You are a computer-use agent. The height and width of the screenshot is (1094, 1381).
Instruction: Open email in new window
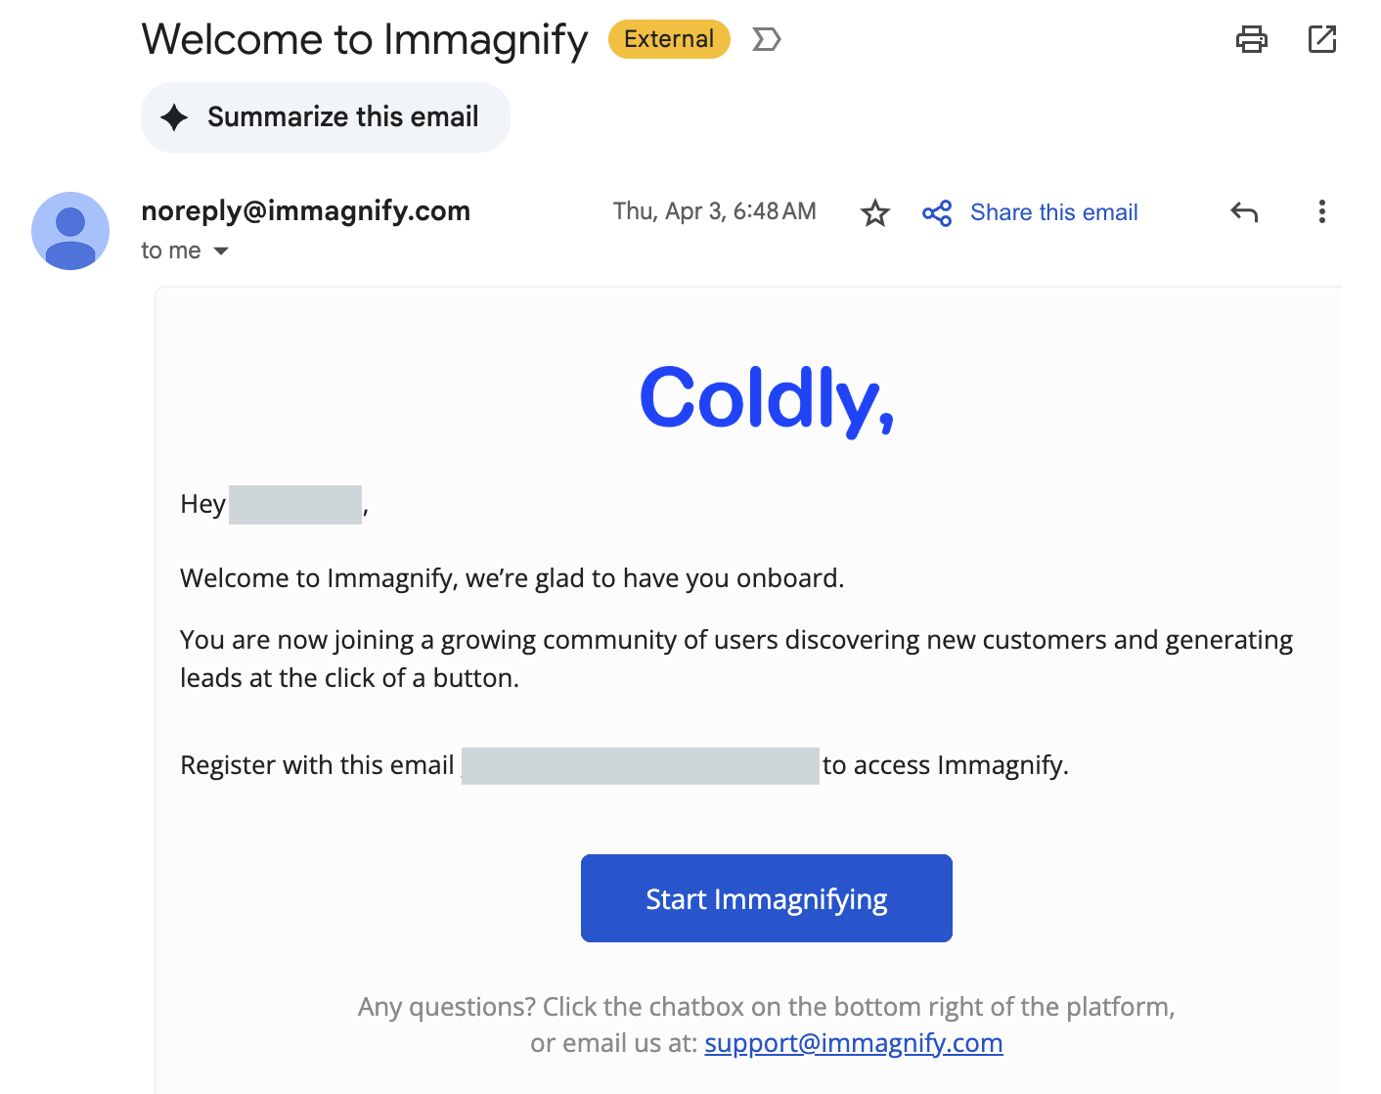1321,40
